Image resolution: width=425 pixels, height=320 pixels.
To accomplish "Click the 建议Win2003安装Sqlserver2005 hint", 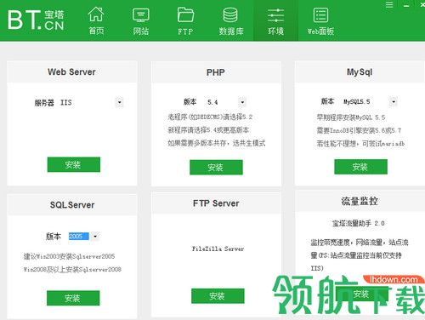I will click(x=69, y=256).
